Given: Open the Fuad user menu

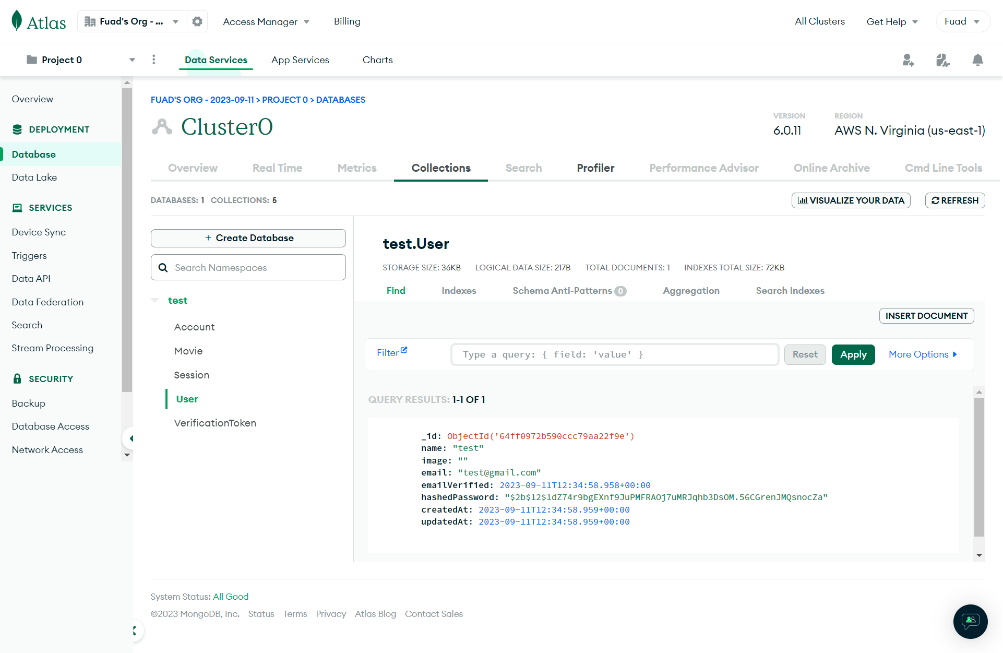Looking at the screenshot, I should click(963, 21).
